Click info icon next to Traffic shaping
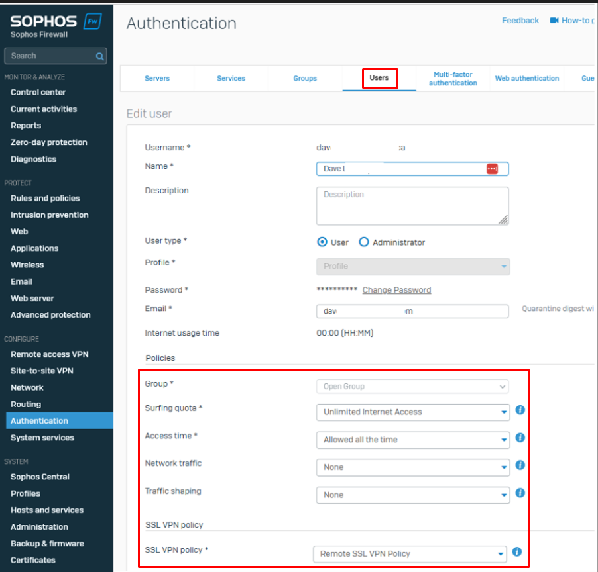 point(520,493)
